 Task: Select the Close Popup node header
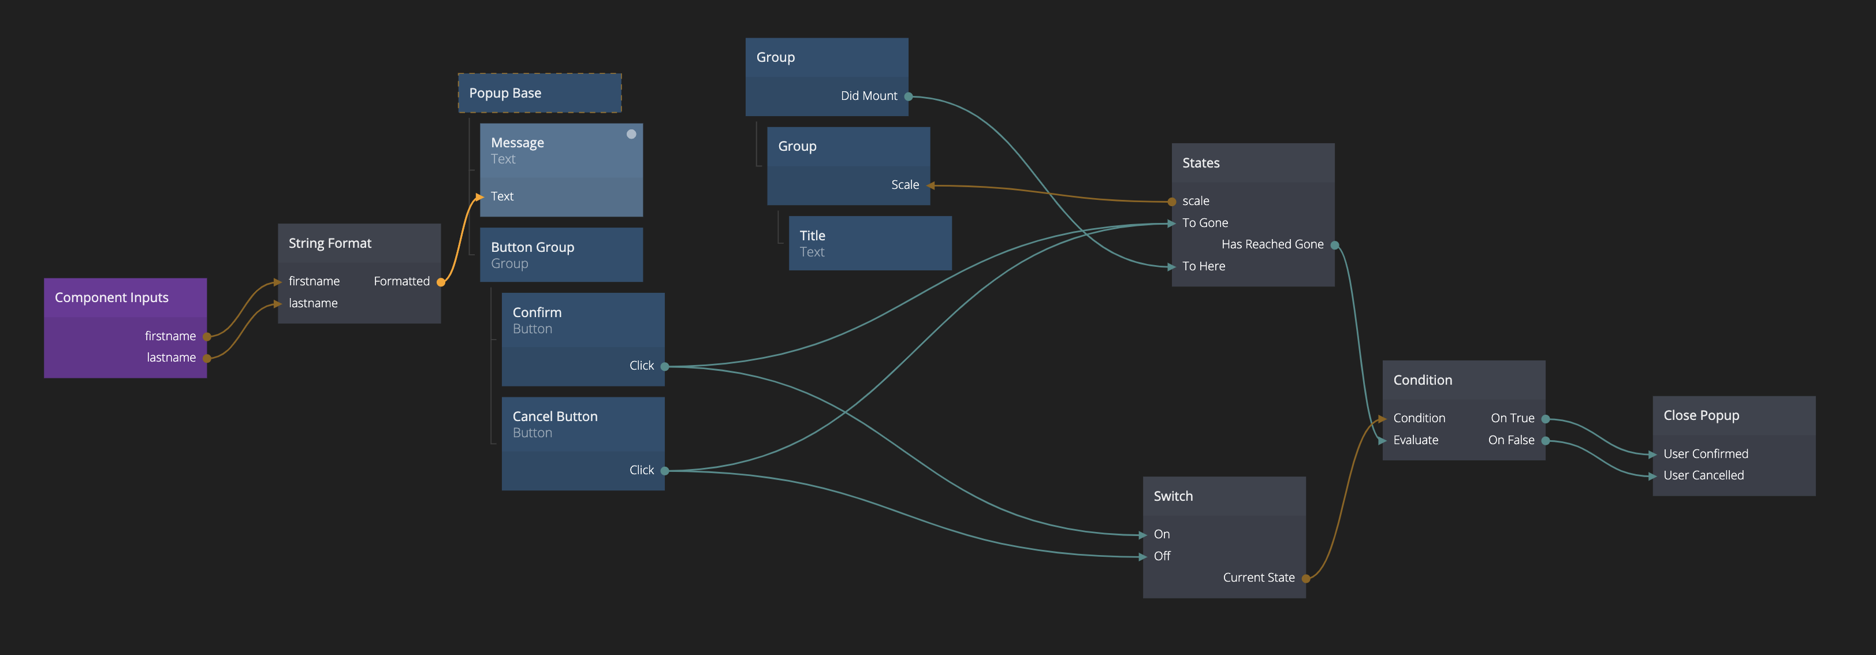(1733, 415)
